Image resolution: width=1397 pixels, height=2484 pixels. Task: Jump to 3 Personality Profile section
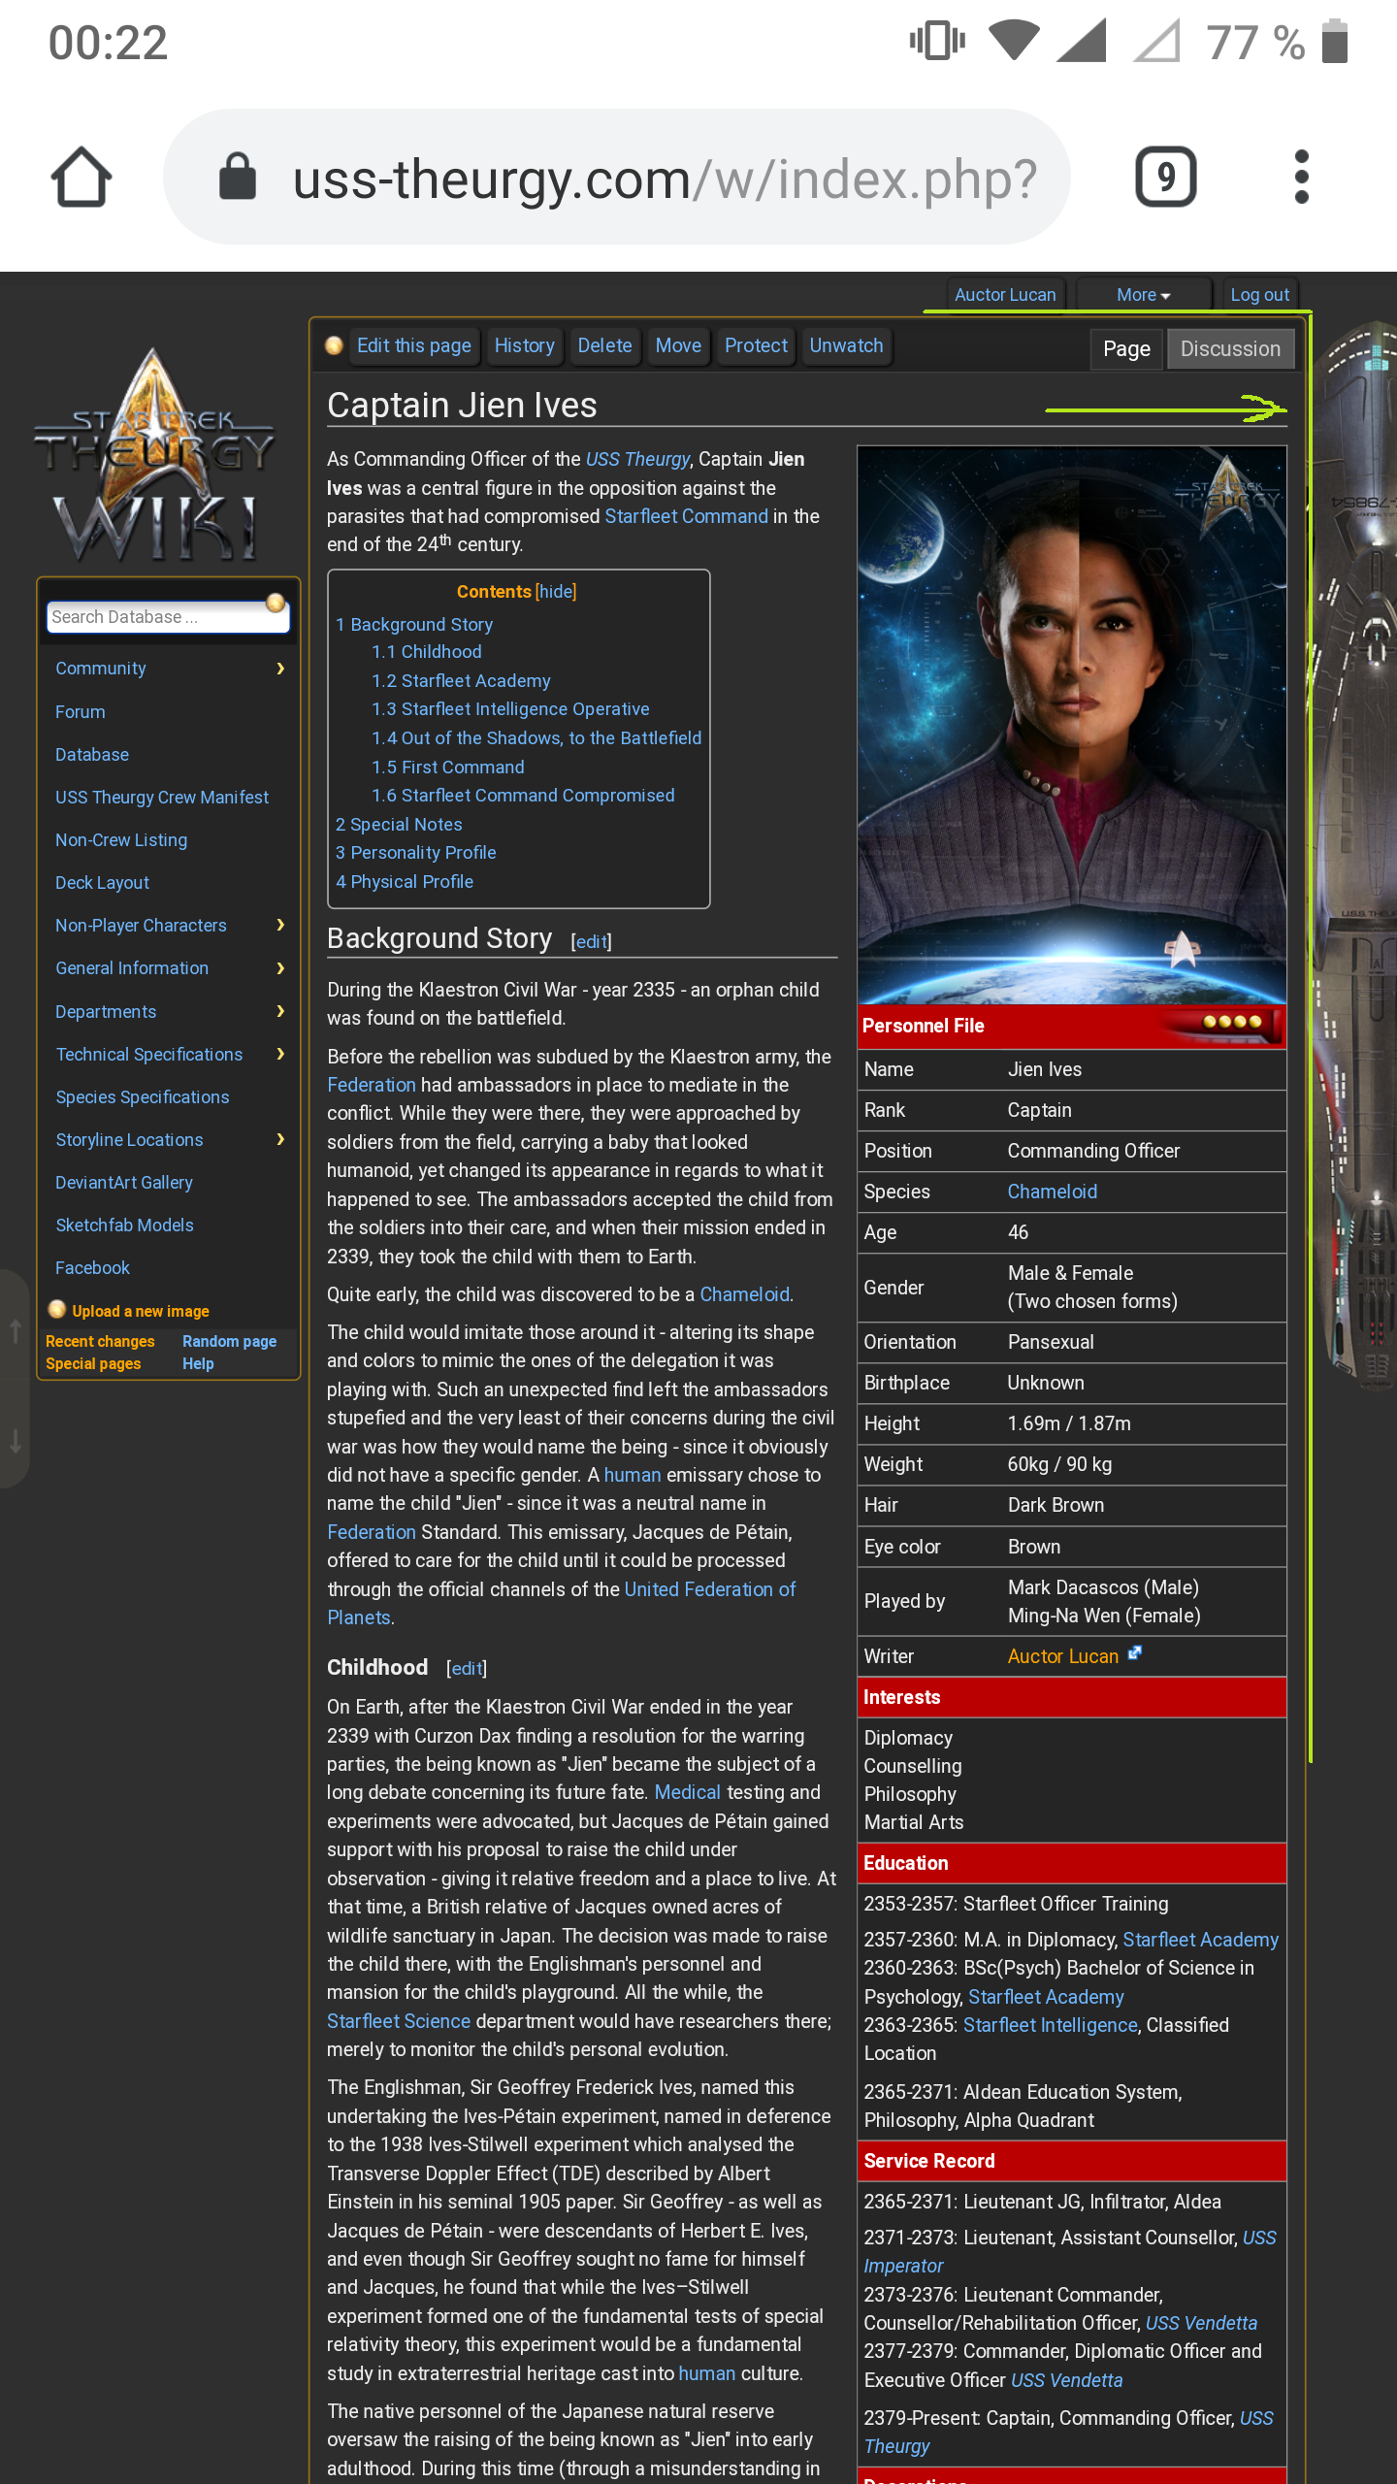(x=415, y=853)
